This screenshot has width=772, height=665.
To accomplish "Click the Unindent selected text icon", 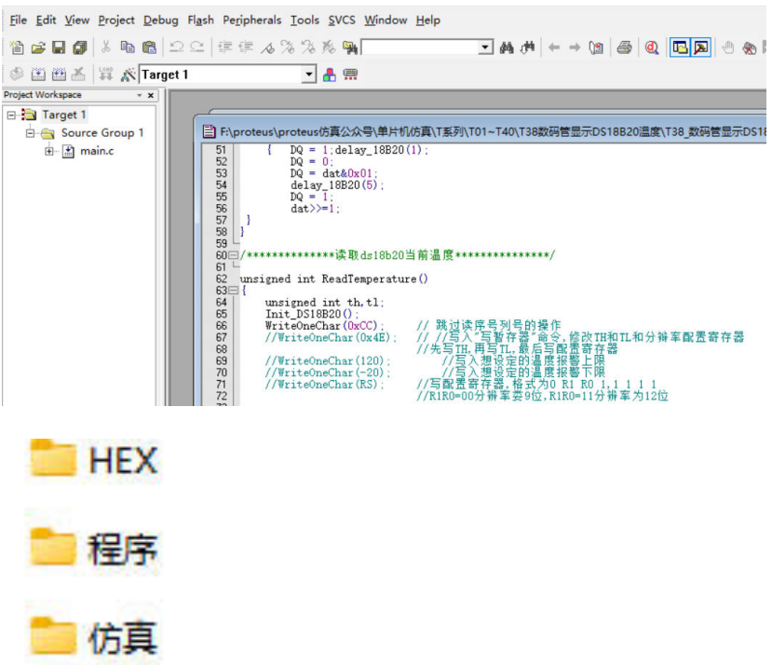I will (246, 47).
